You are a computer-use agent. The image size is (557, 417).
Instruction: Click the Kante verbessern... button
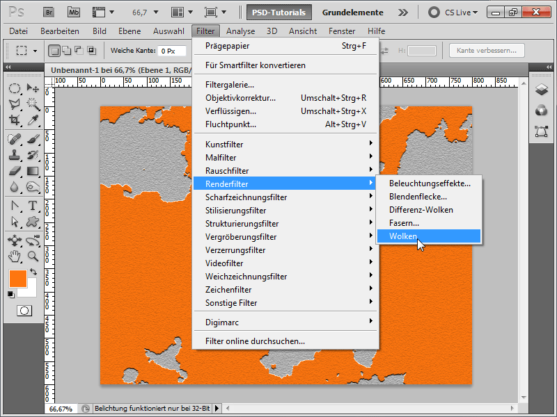coord(486,51)
